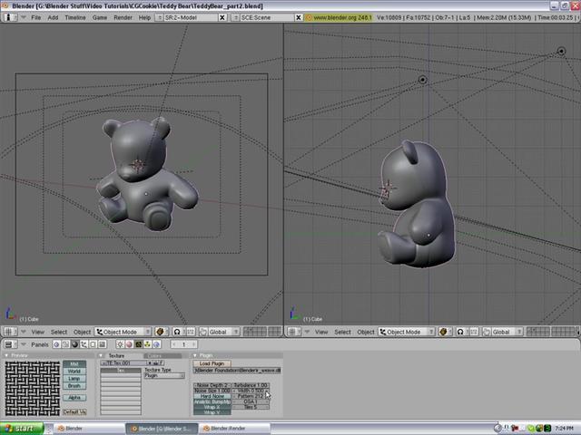The width and height of the screenshot is (581, 435).
Task: Open the Add menu
Action: click(x=53, y=17)
